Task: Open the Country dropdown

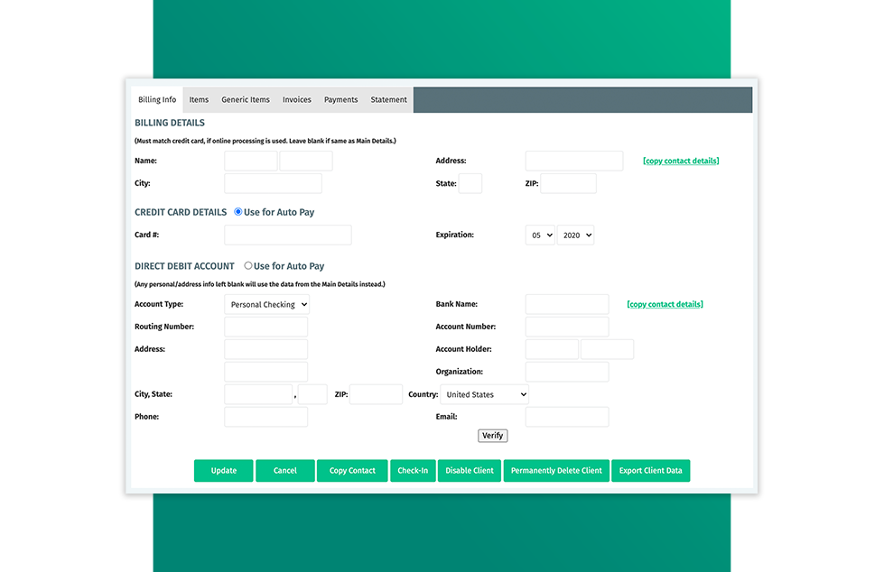Action: [x=484, y=395]
